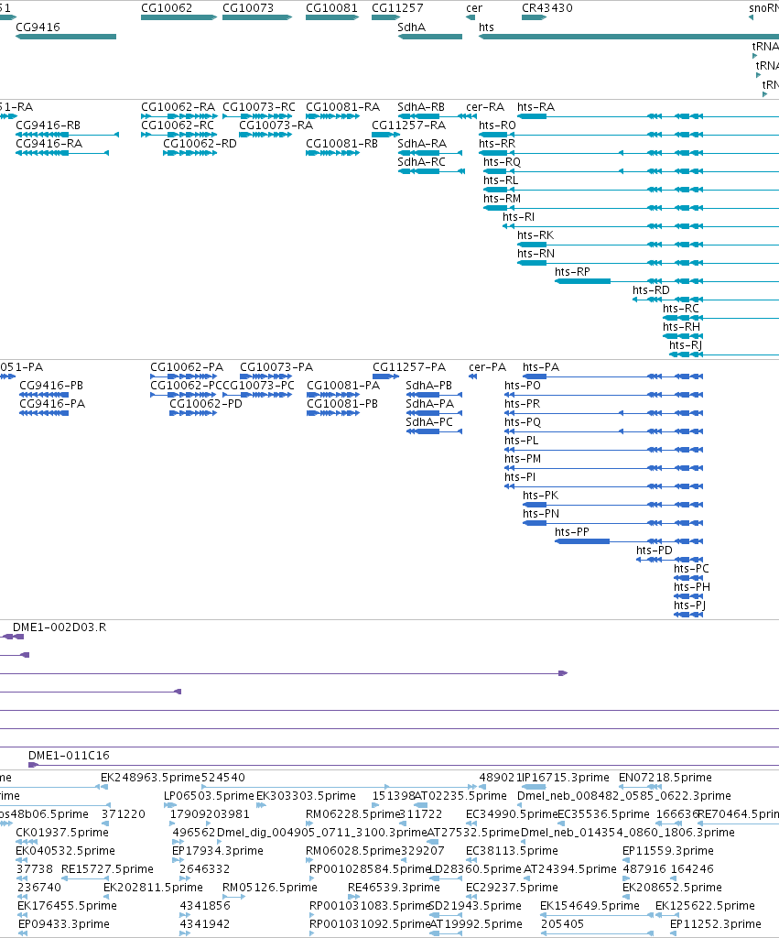Open polypeptide hts-PA

click(x=612, y=376)
